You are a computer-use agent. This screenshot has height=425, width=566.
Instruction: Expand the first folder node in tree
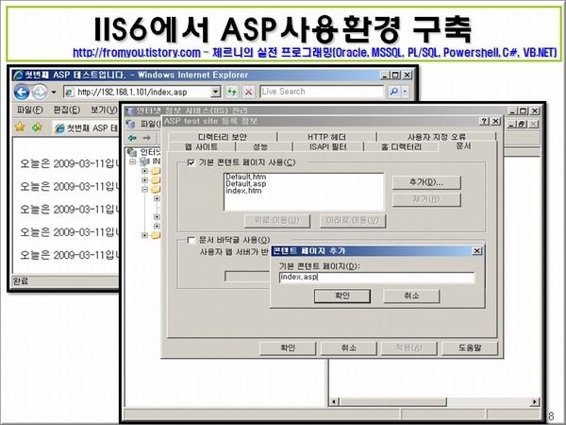[144, 171]
